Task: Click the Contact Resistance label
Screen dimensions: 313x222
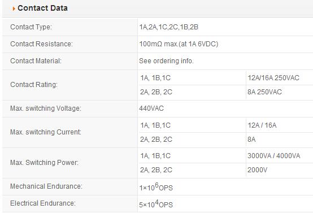Action: (41, 44)
